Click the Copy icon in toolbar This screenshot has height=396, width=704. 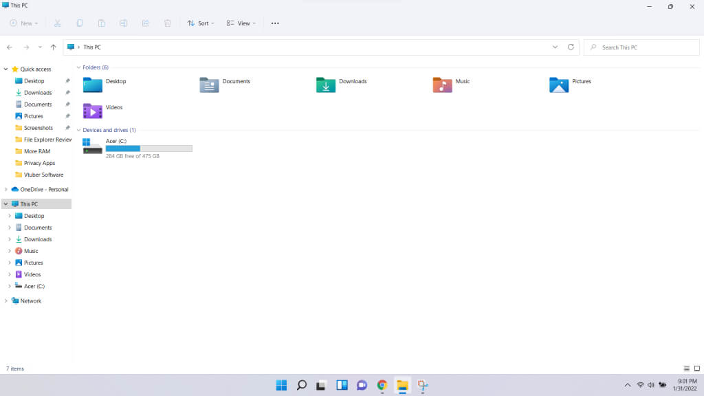click(80, 23)
